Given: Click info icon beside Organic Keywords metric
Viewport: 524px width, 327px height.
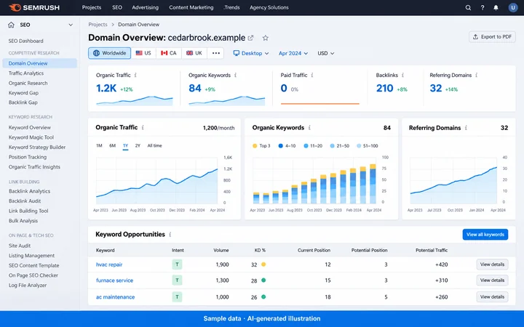Looking at the screenshot, I should [x=235, y=75].
